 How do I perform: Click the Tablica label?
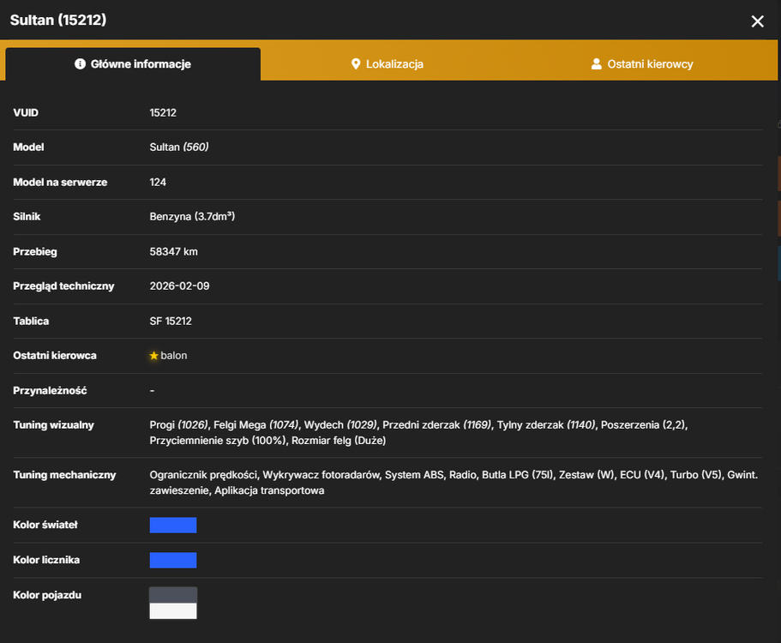31,321
